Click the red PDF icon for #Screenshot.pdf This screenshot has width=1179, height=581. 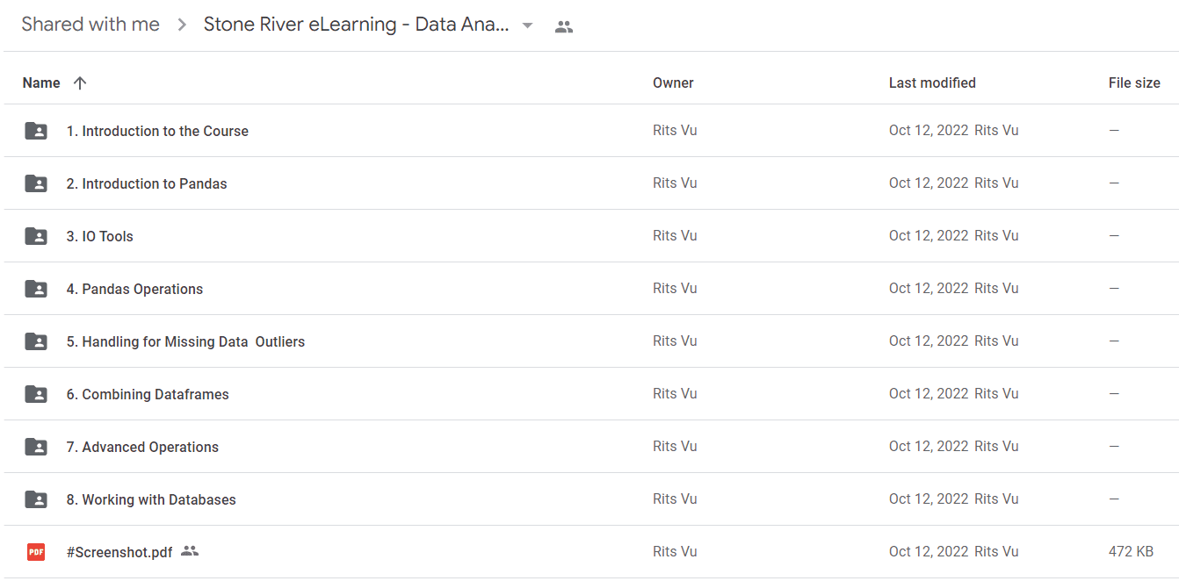coord(36,552)
